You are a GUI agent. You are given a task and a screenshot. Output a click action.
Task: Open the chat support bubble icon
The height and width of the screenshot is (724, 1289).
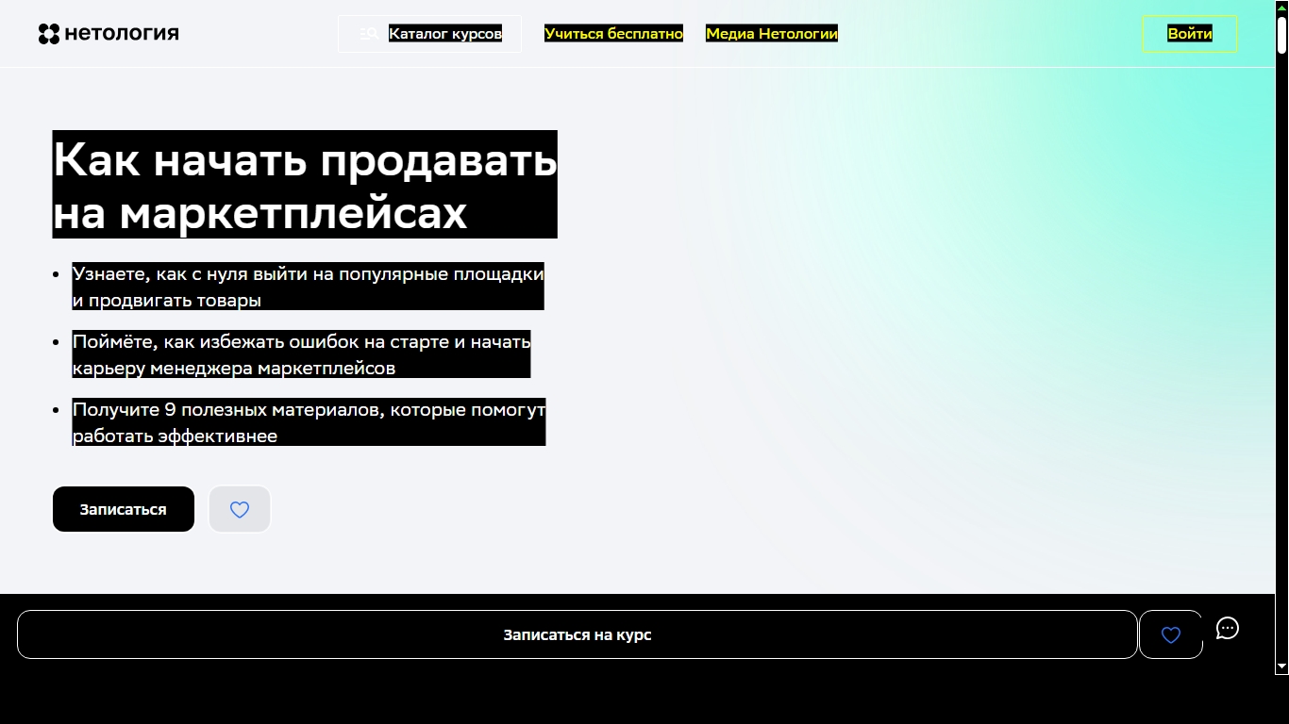pyautogui.click(x=1227, y=629)
